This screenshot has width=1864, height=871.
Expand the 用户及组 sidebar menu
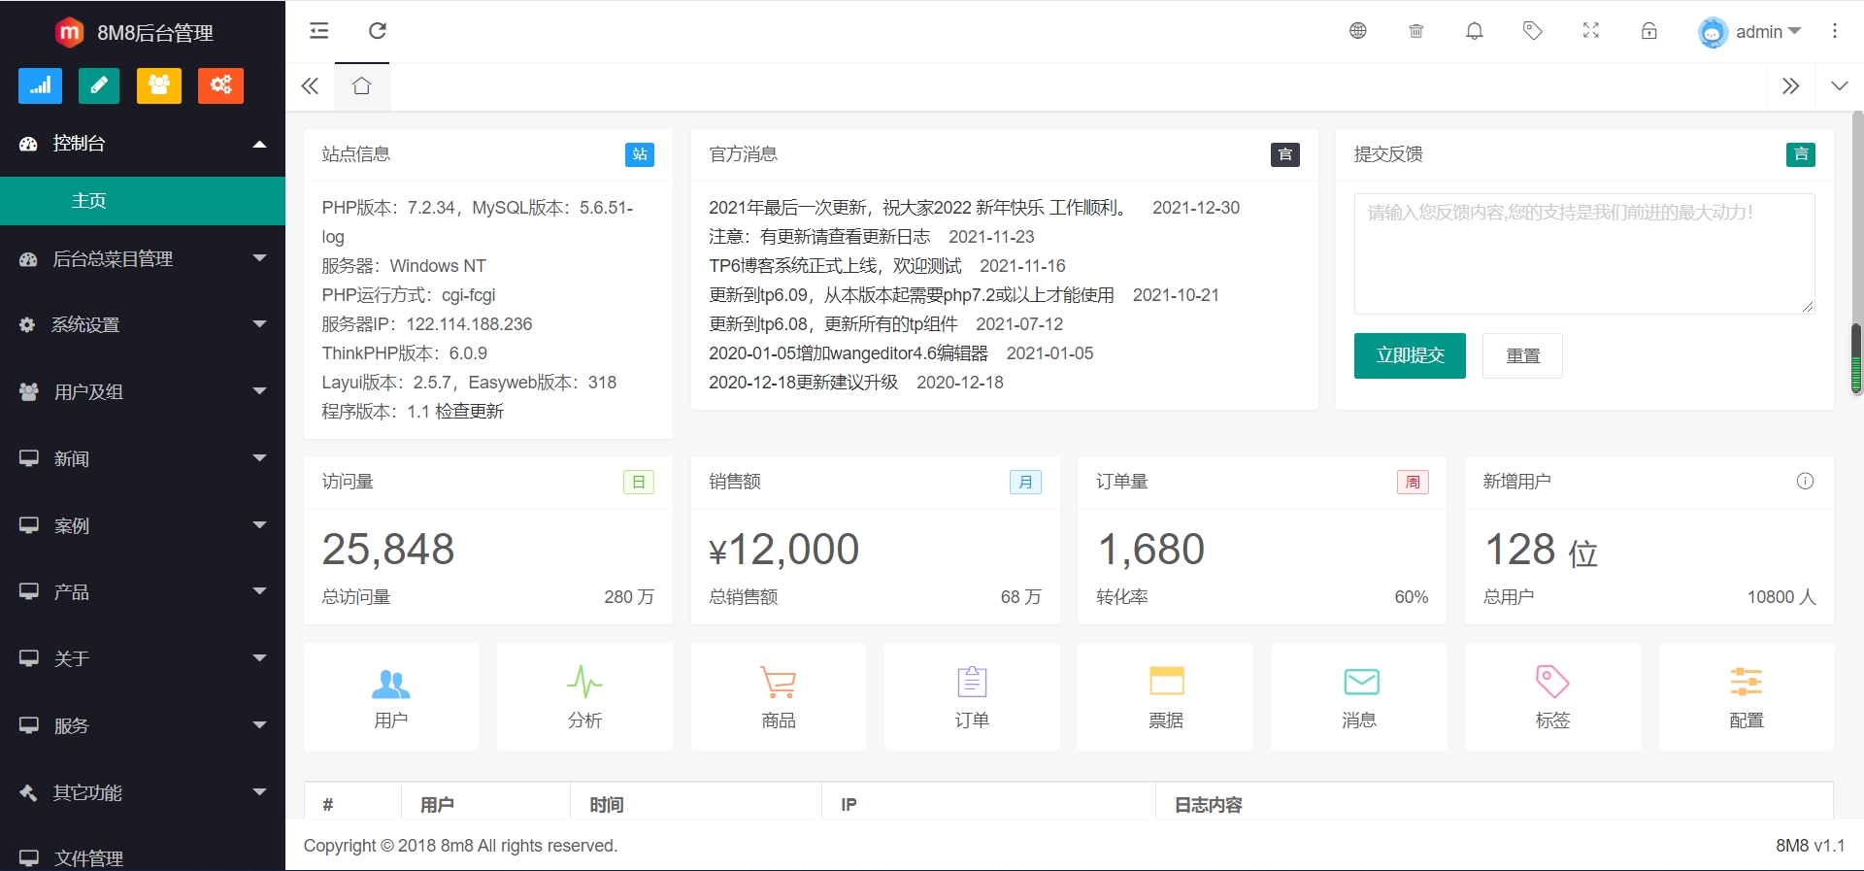[143, 391]
